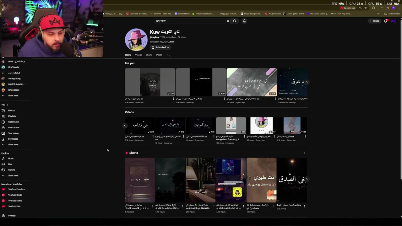Show hidden bookmarks overflow chevron
402x226 pixels.
378,14
